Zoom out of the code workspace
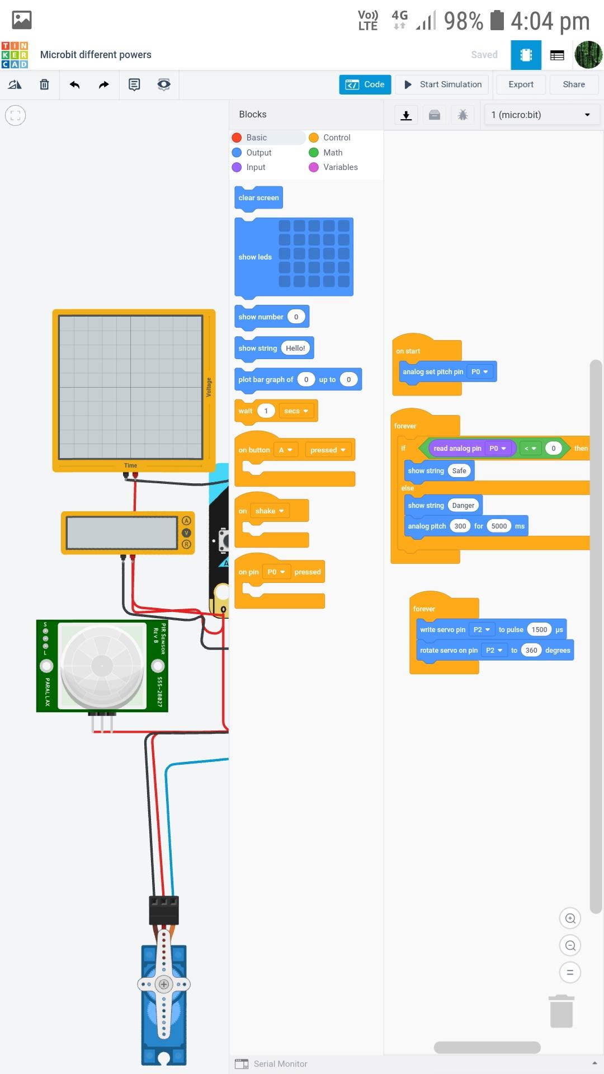The height and width of the screenshot is (1074, 604). point(570,945)
